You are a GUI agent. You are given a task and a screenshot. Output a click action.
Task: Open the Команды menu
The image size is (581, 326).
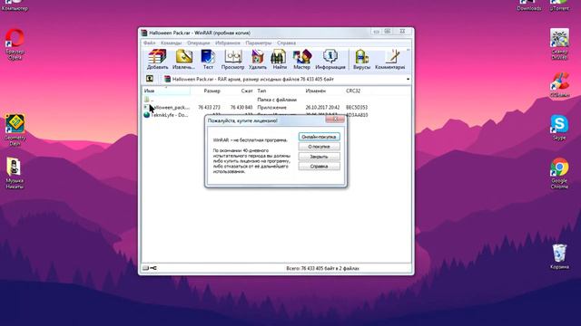pyautogui.click(x=172, y=43)
